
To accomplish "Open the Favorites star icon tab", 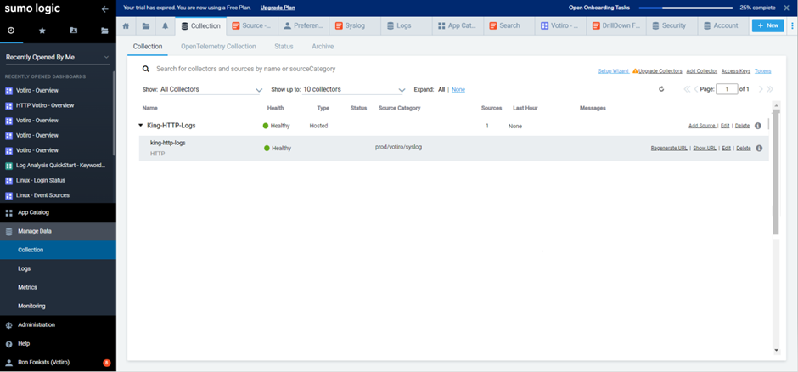I will pos(42,31).
